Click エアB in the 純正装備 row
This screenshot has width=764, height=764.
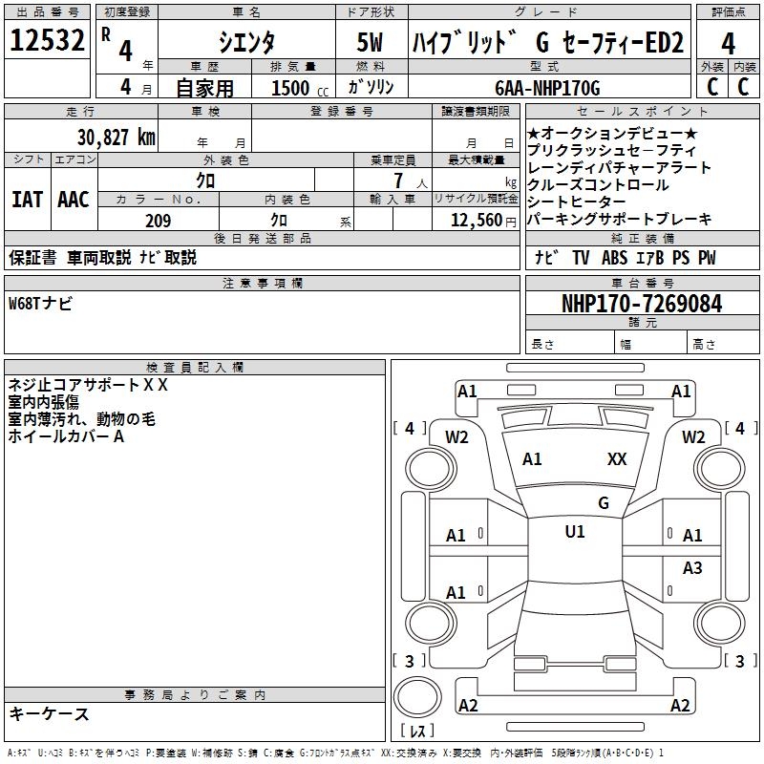(x=650, y=258)
